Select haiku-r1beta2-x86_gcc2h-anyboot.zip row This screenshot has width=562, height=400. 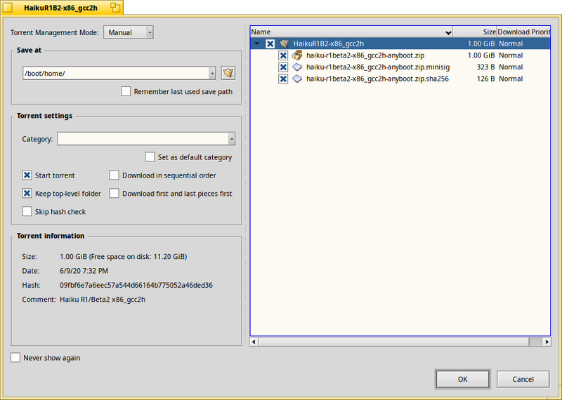click(x=400, y=55)
